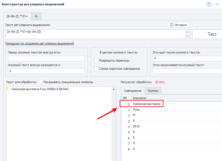Image resolution: width=222 pixels, height=161 pixels.
Task: Open help with the question mark icon
Action: pos(209,4)
